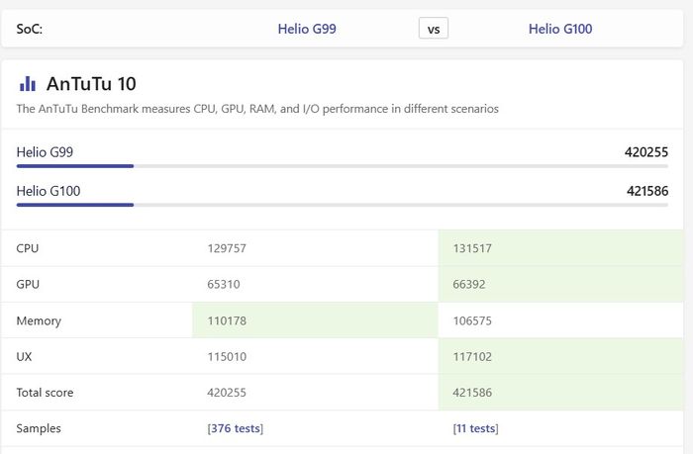The image size is (693, 454).
Task: Click UX value 117102
Action: pyautogui.click(x=472, y=356)
